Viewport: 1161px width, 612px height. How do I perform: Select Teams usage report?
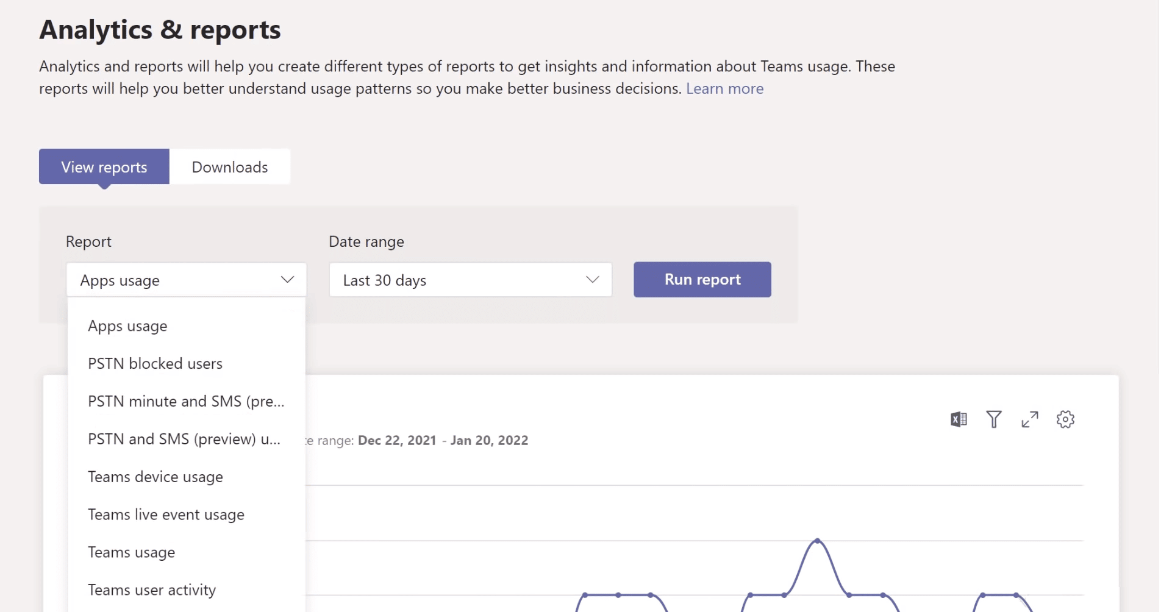[x=131, y=552]
